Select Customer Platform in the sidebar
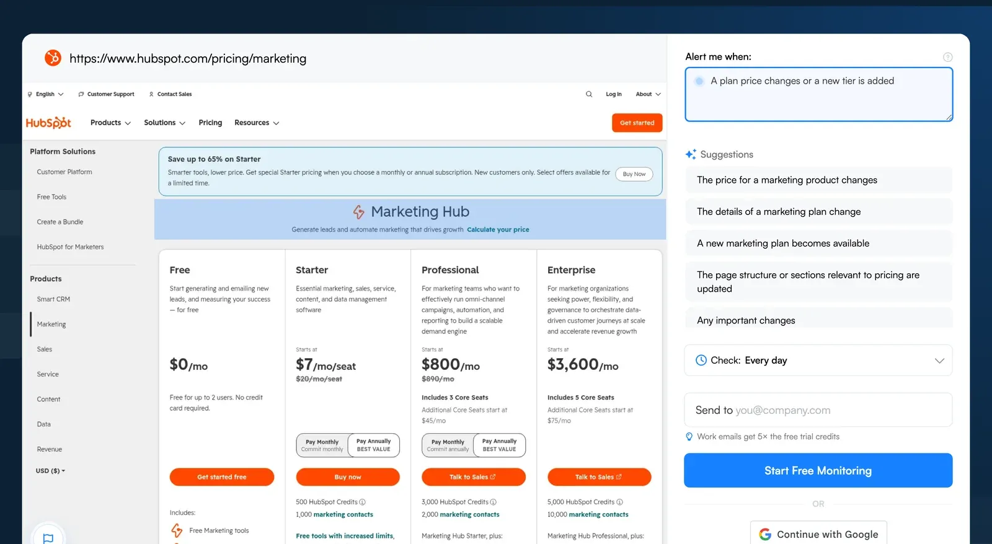Image resolution: width=992 pixels, height=544 pixels. coord(64,172)
